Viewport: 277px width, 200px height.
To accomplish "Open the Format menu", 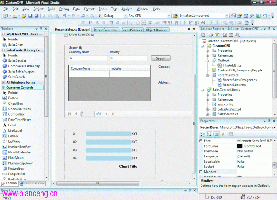I will point(89,9).
